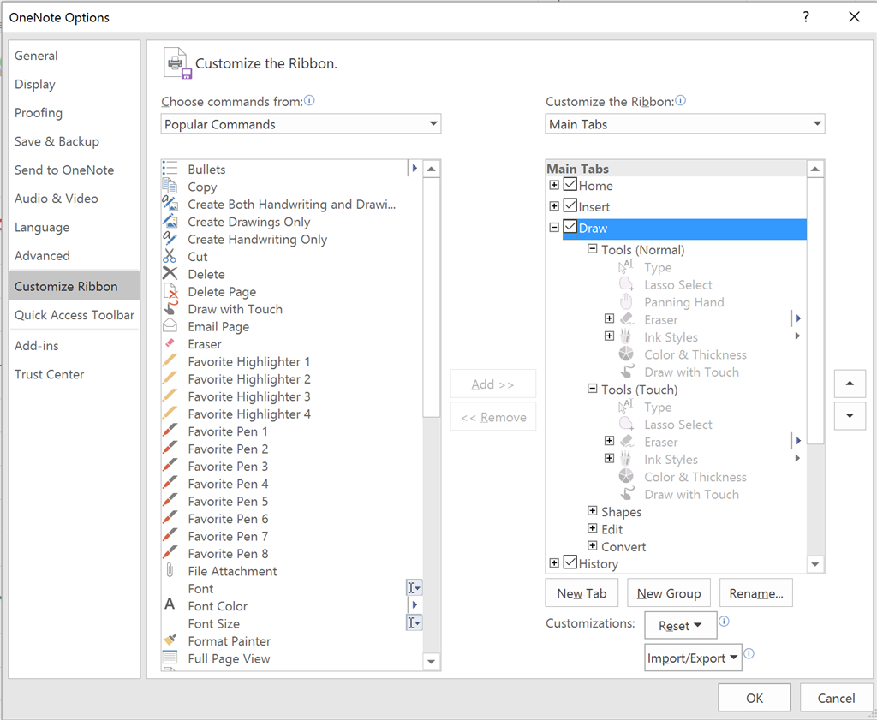Go to Proofing options
The width and height of the screenshot is (877, 720).
75,112
